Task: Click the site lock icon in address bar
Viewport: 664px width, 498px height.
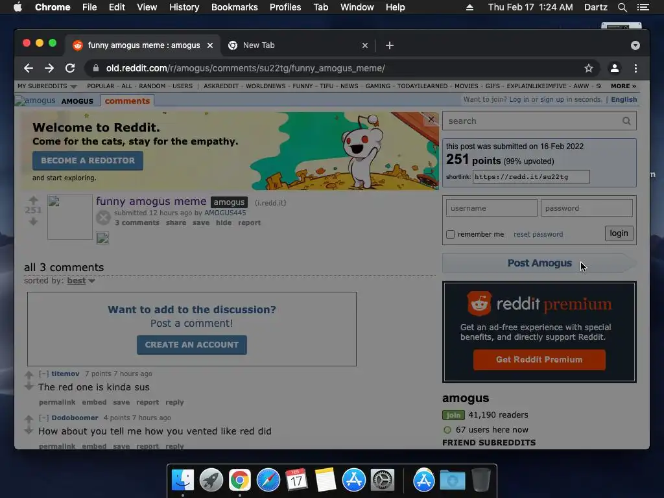Action: 96,68
